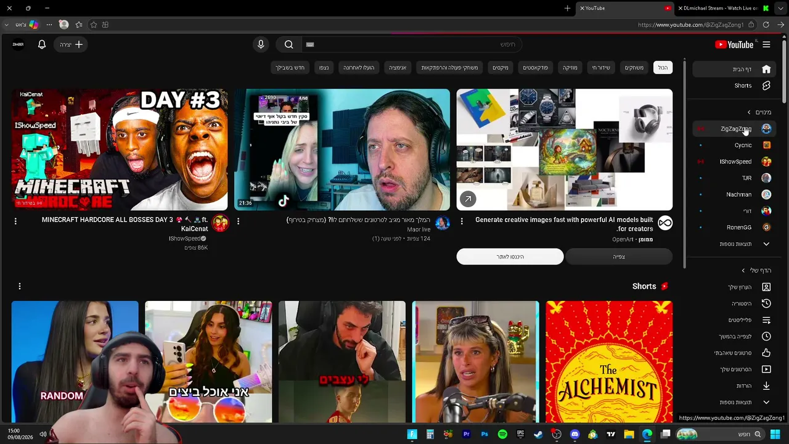
Task: Click the magnifying glass search button
Action: [288, 44]
